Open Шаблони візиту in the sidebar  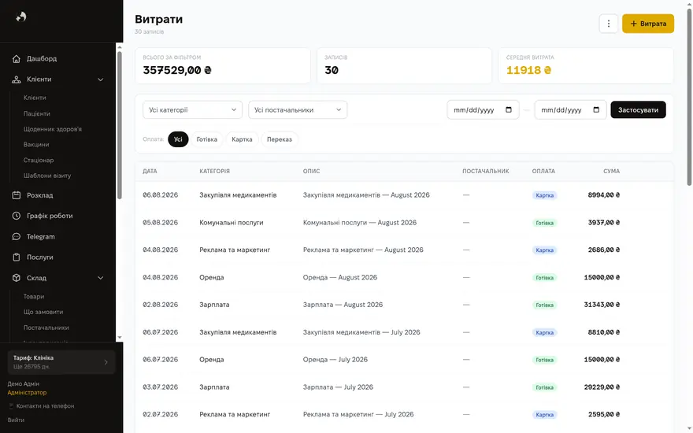pyautogui.click(x=47, y=176)
